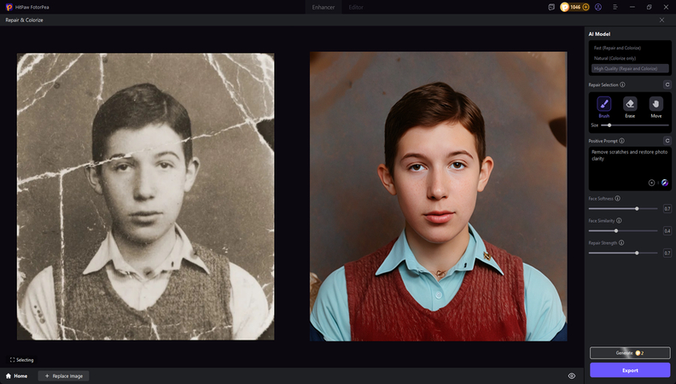Reset the Repair Selection settings
Viewport: 676px width, 384px height.
(667, 85)
